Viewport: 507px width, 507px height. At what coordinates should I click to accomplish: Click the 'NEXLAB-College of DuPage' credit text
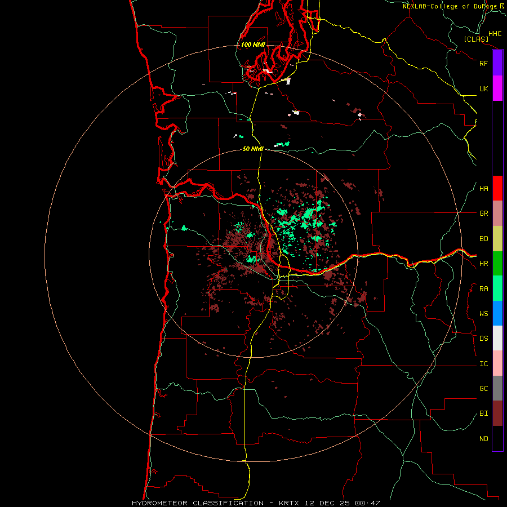pos(450,6)
